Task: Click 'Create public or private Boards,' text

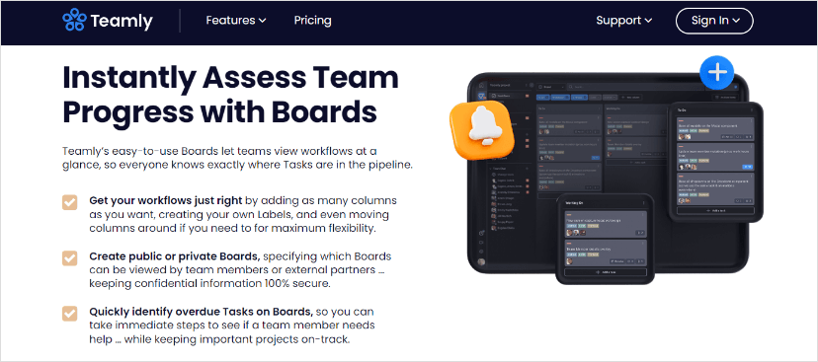Action: [174, 256]
